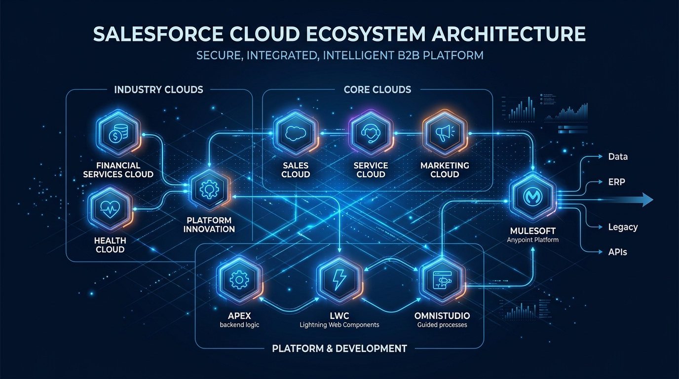Select the Health Cloud heartbeat icon

point(110,209)
